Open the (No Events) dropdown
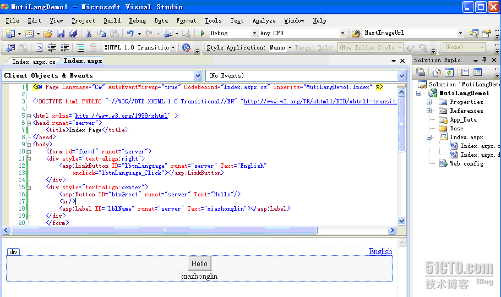Image resolution: width=501 pixels, height=297 pixels. (x=402, y=76)
